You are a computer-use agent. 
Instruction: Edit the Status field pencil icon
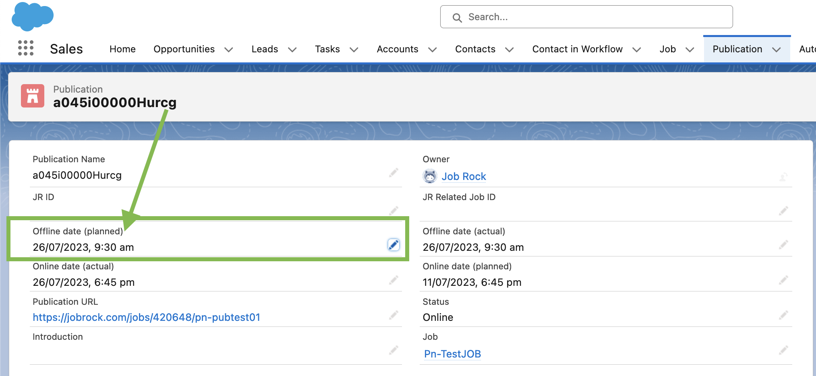783,315
